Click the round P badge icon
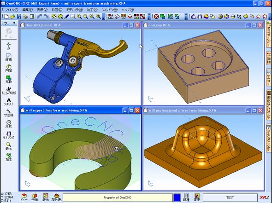This screenshot has height=203, width=272. point(220,17)
